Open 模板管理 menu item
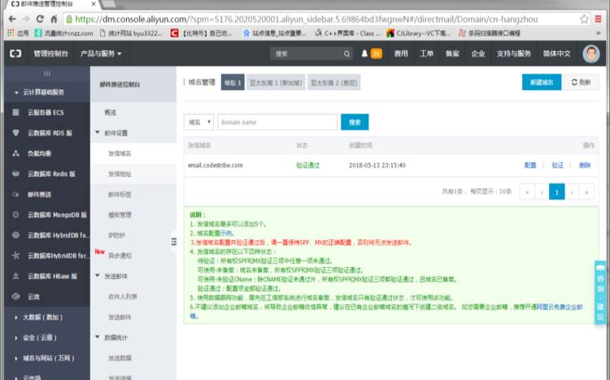This screenshot has height=380, width=610. (120, 214)
